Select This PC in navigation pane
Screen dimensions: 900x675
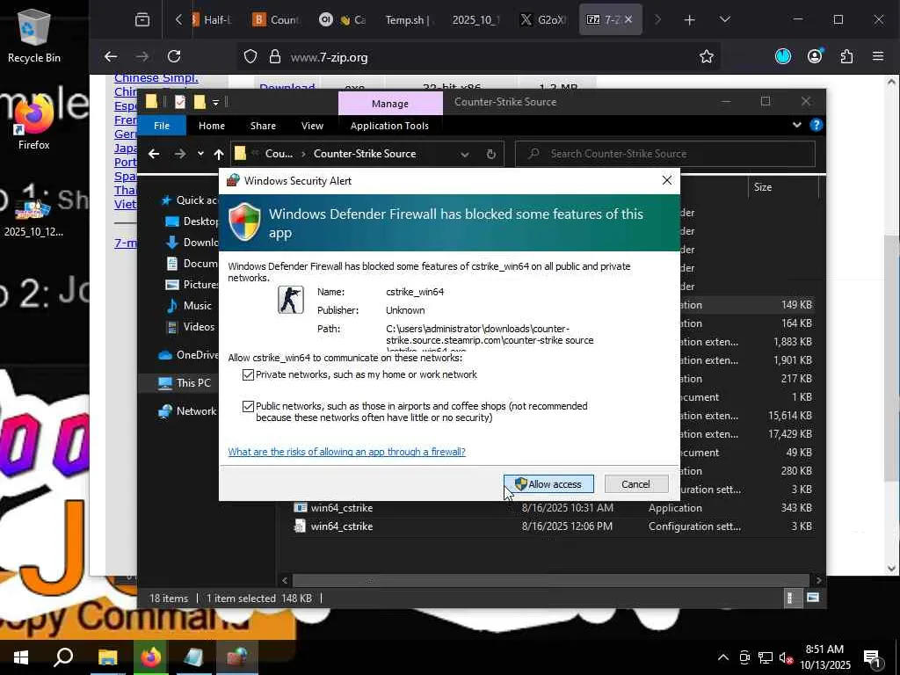click(x=185, y=383)
